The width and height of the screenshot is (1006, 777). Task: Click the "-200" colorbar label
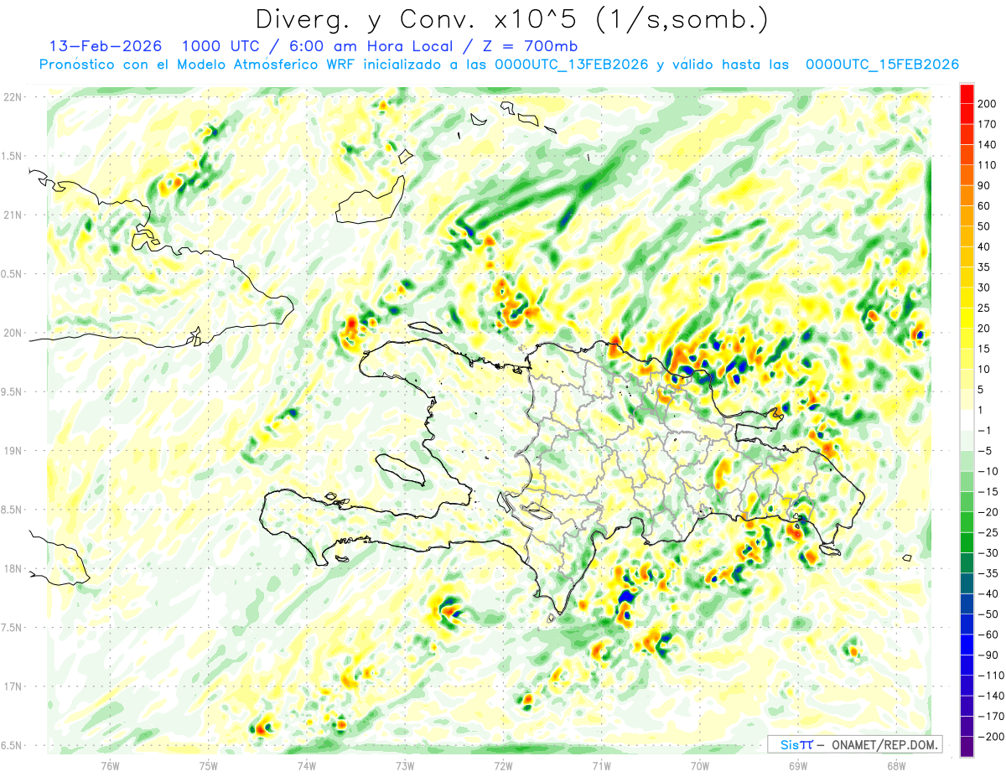pyautogui.click(x=990, y=737)
